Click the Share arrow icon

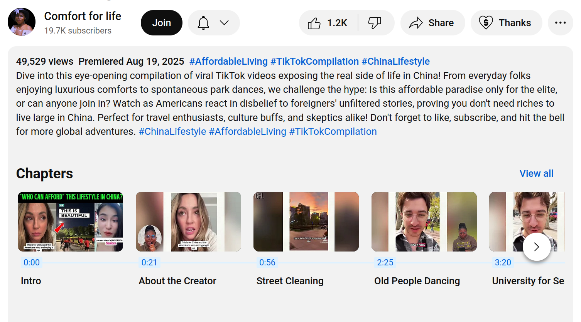tap(416, 23)
